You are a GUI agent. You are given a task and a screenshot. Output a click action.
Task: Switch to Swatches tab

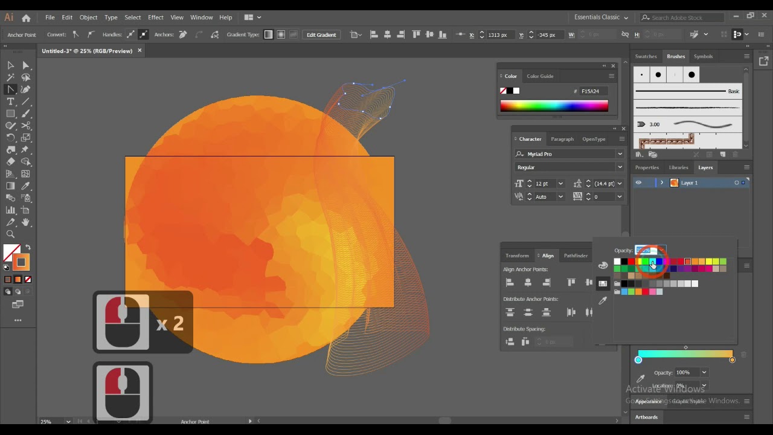coord(646,56)
